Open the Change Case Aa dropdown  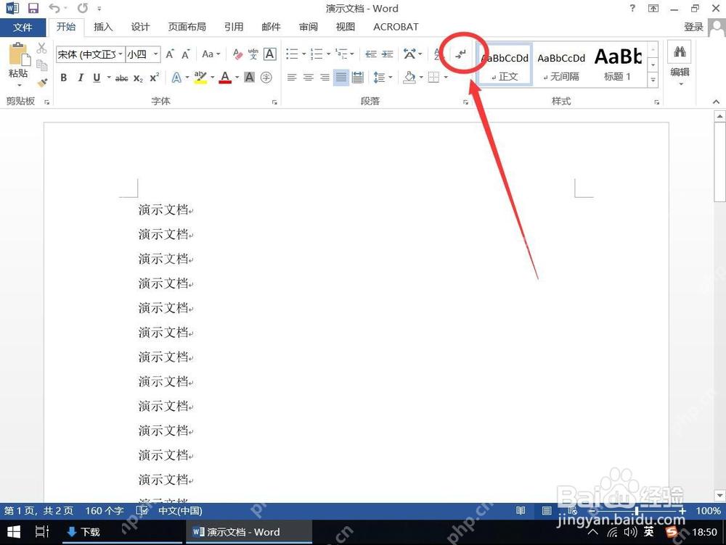pos(211,54)
